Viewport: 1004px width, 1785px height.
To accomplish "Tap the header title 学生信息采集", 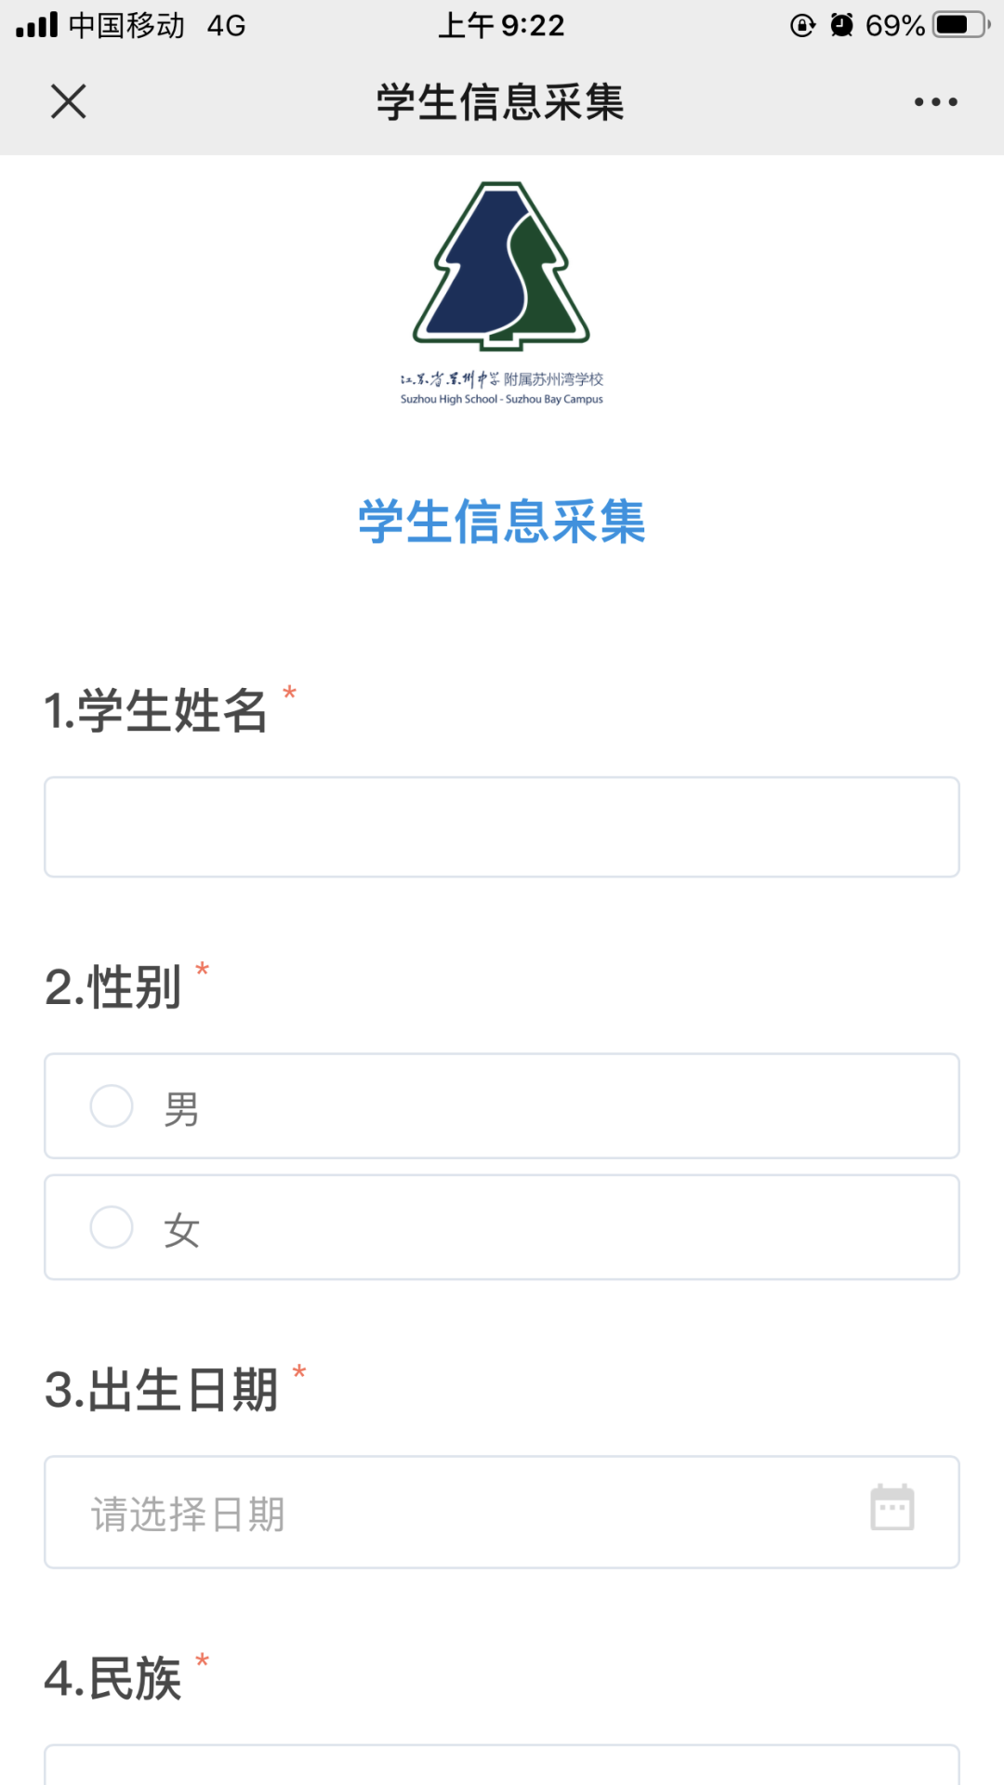I will [500, 101].
